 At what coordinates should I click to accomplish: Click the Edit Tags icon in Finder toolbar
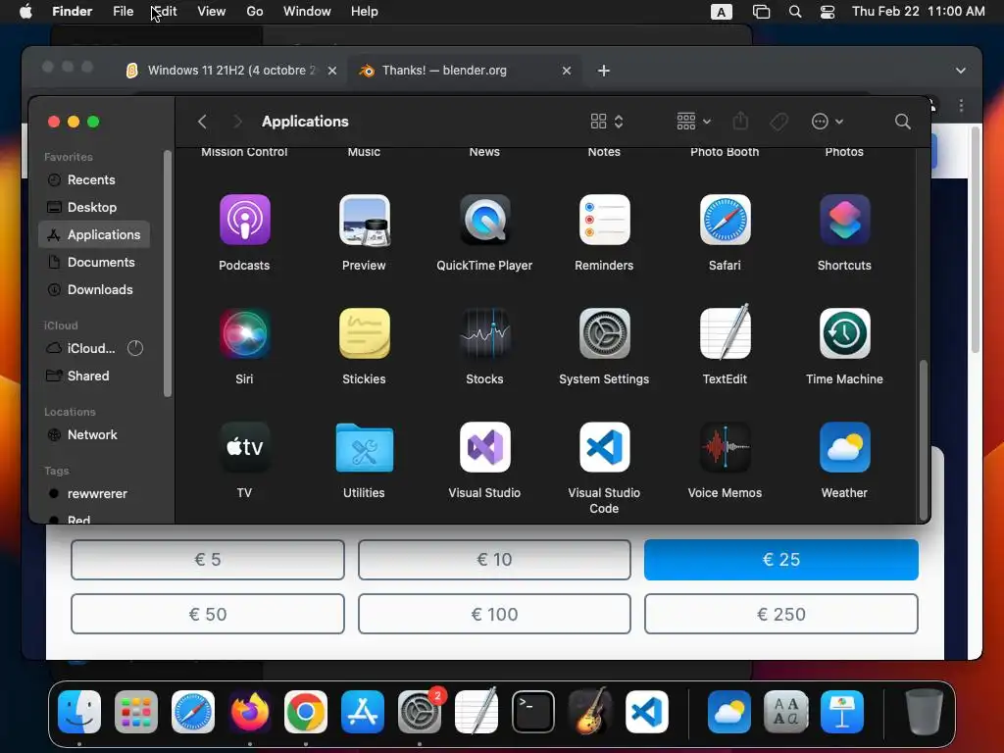coord(778,122)
